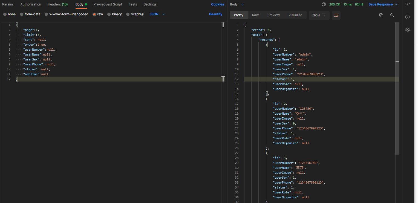Copy the response with the copy icon
The height and width of the screenshot is (203, 418).
click(381, 15)
